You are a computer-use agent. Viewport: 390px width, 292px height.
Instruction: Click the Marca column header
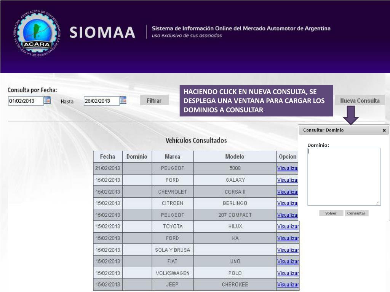(173, 157)
